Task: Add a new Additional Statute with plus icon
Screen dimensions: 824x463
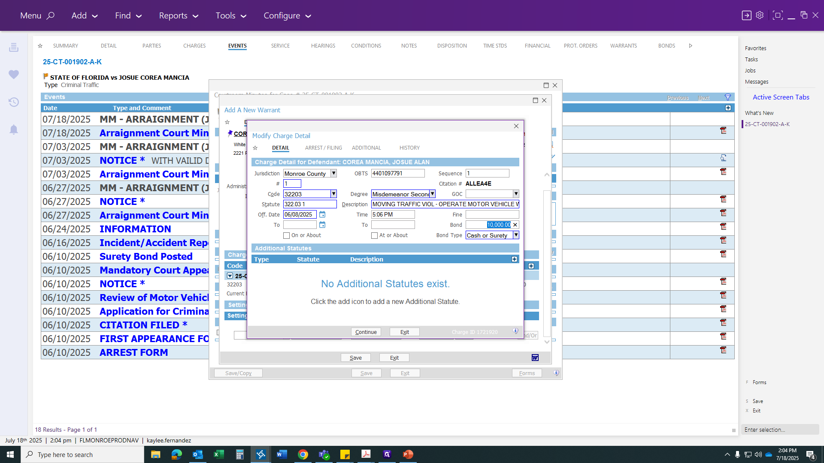Action: pyautogui.click(x=514, y=259)
